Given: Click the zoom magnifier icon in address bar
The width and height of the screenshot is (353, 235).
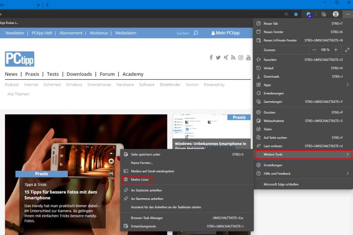Looking at the screenshot, I should coord(286,14).
